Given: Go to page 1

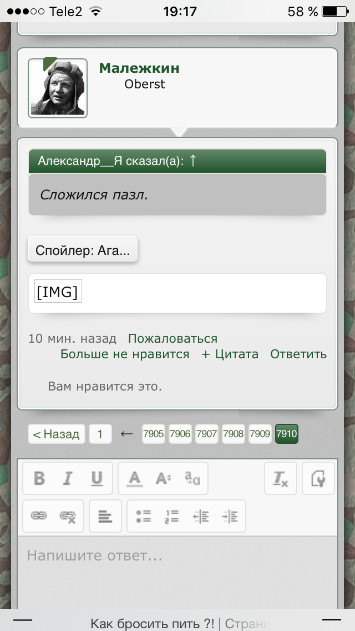Looking at the screenshot, I should (x=100, y=434).
